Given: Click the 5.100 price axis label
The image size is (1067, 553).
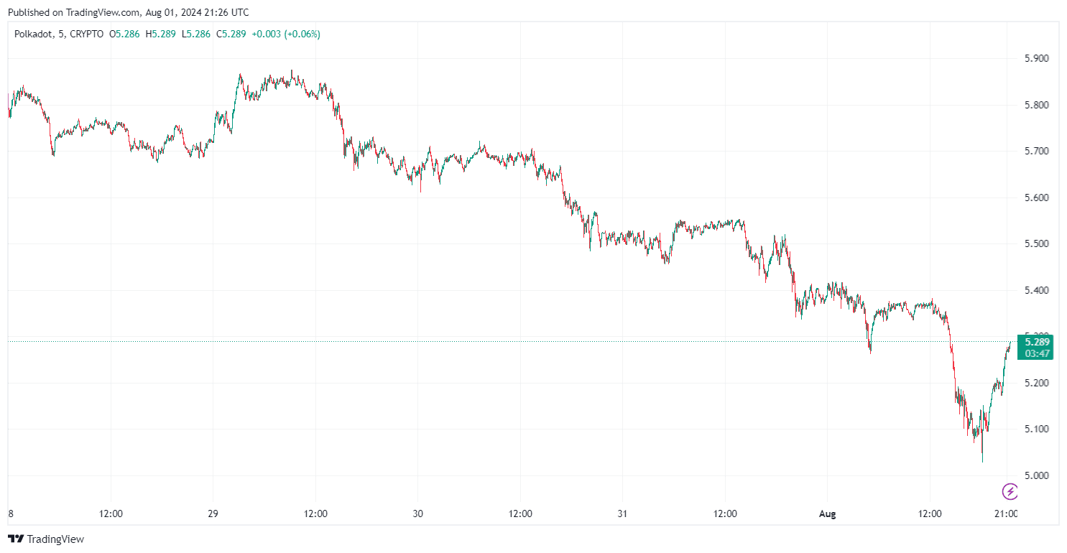Looking at the screenshot, I should 1037,429.
